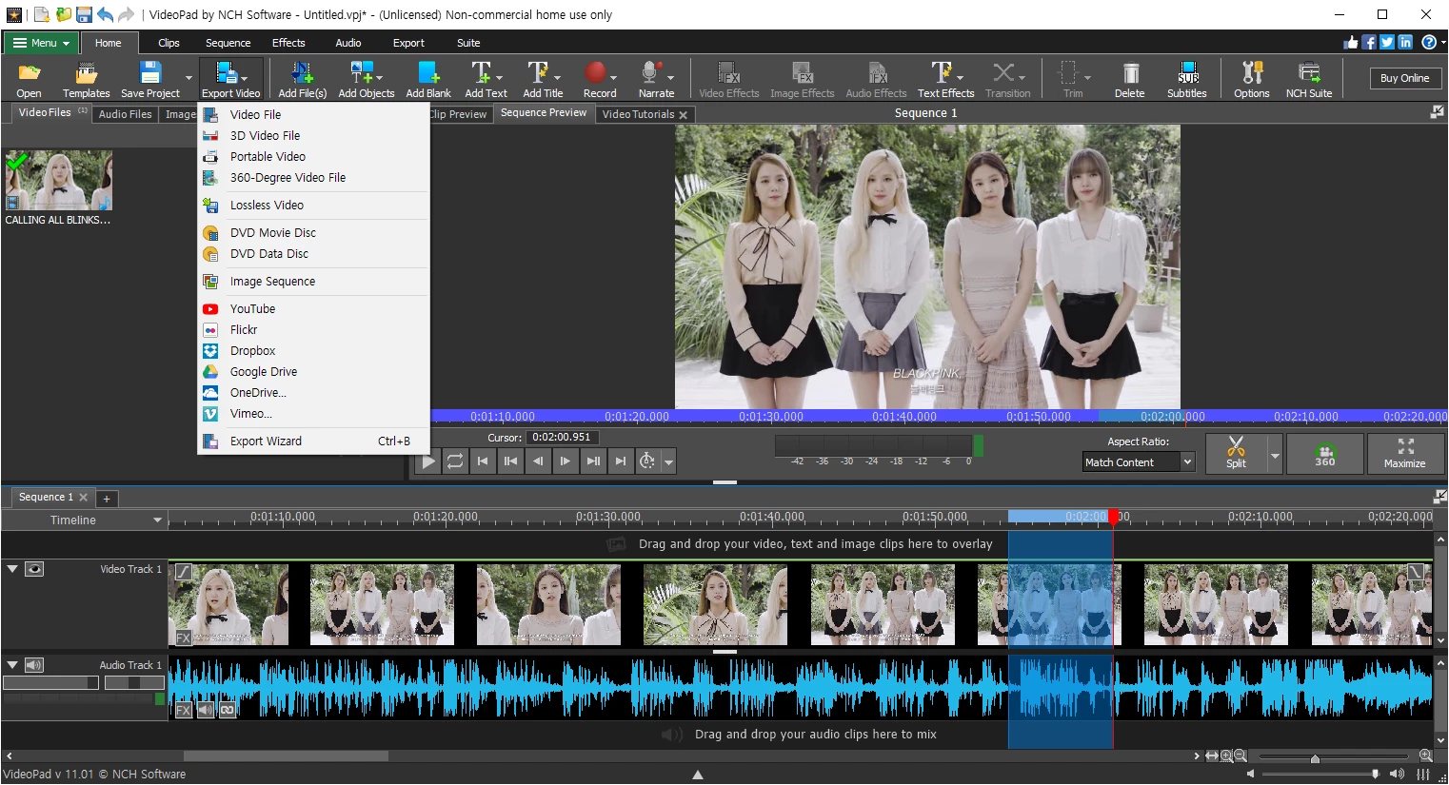Select the Trim tool

coord(1072,78)
